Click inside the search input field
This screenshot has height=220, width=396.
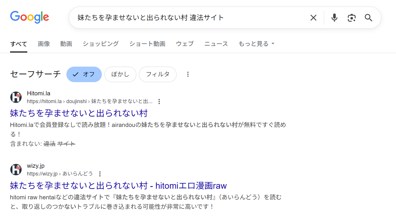tap(173, 18)
